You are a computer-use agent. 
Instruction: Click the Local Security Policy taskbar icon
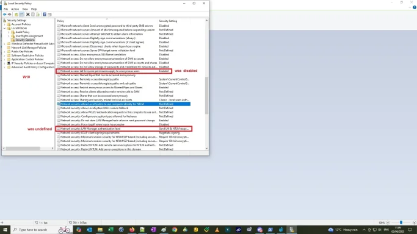point(292,230)
